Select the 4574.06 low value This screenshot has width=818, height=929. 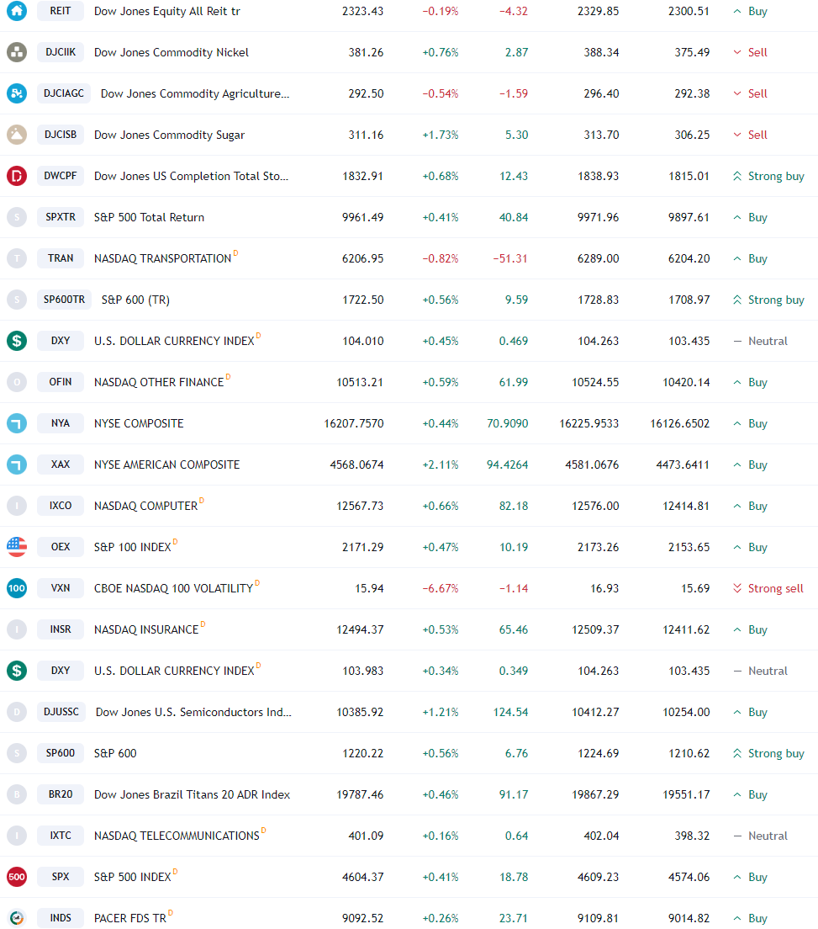point(689,877)
